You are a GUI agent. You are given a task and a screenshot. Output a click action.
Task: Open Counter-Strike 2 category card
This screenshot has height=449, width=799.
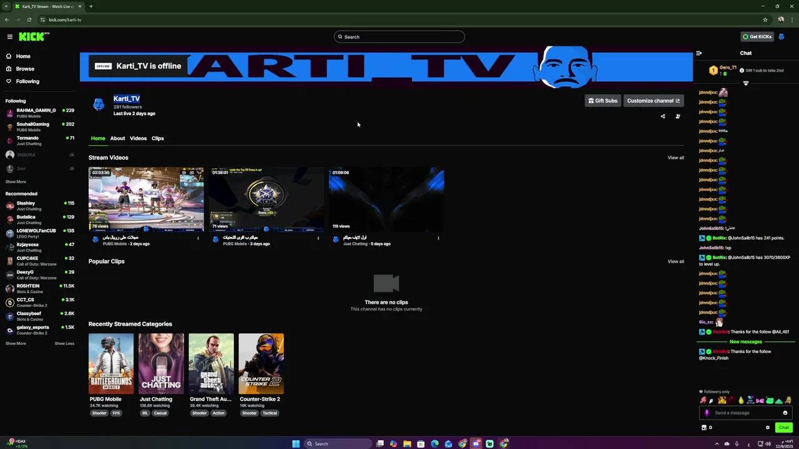point(261,364)
